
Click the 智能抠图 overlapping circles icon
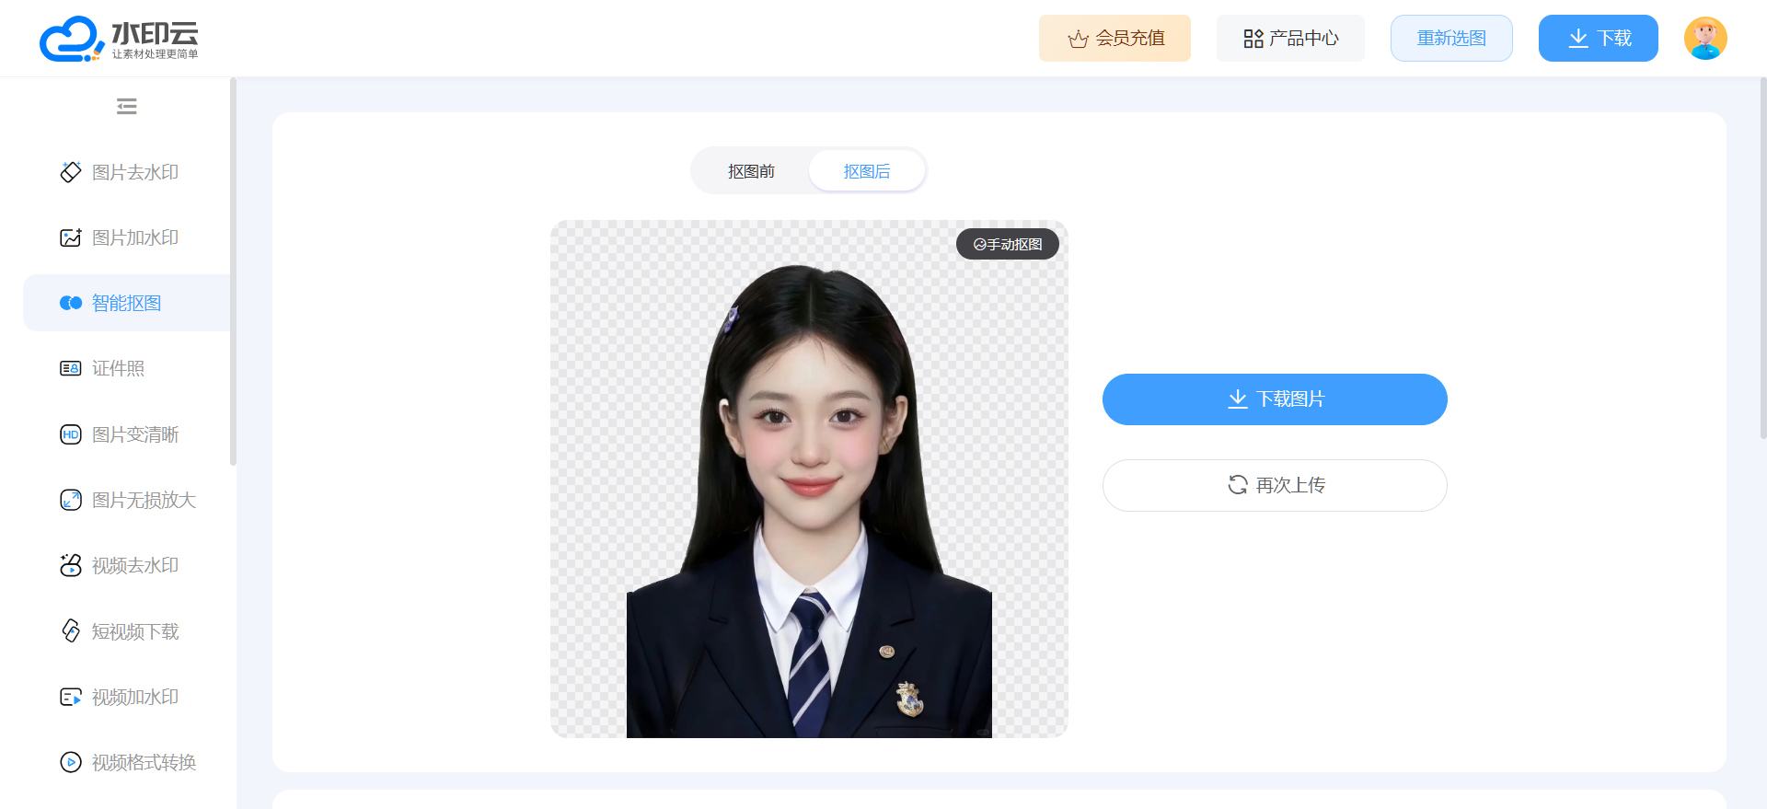pyautogui.click(x=71, y=303)
